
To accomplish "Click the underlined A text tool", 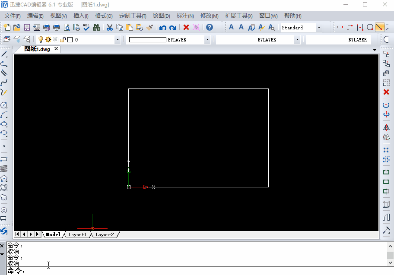I will (x=232, y=27).
